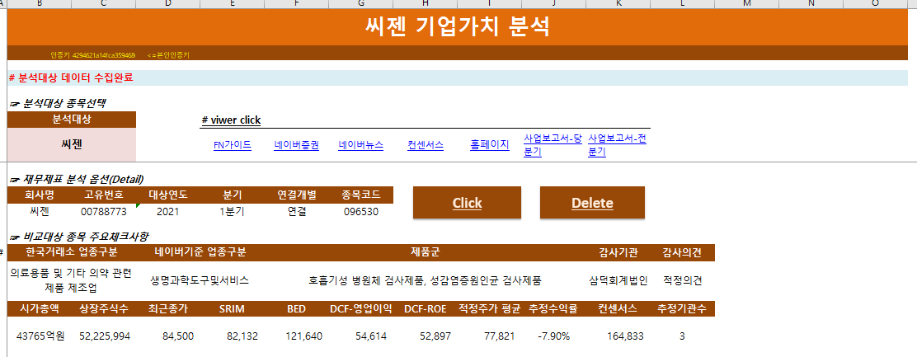Click the 적정의견 audit opinion cell
Image resolution: width=917 pixels, height=357 pixels.
coord(683,280)
